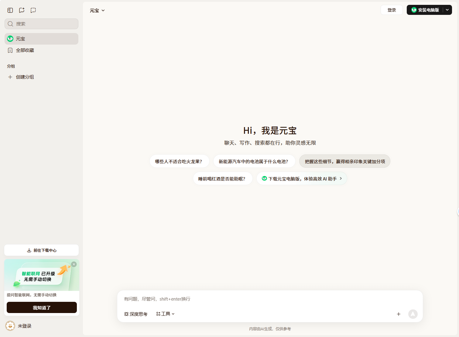Click the plus attachment icon in the input box

[399, 314]
